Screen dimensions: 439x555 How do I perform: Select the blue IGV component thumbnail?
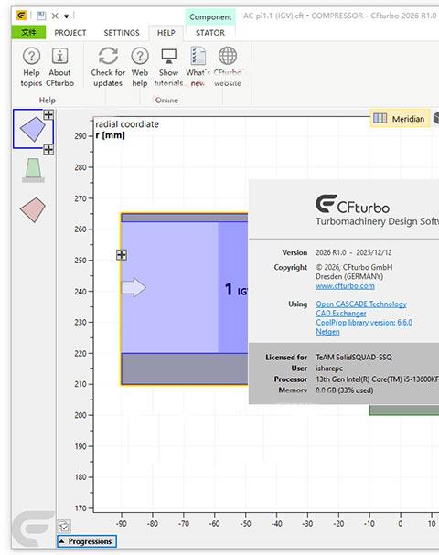(33, 129)
